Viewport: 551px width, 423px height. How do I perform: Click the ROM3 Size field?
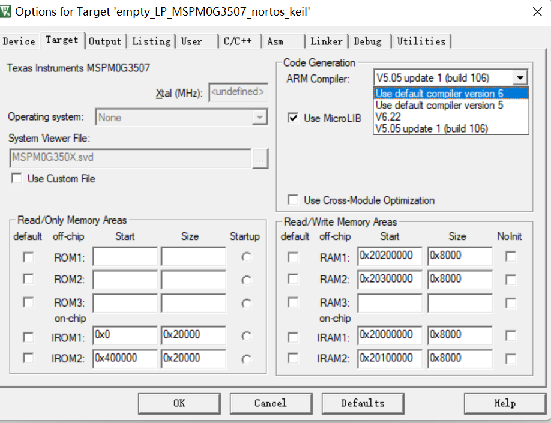[x=194, y=303]
